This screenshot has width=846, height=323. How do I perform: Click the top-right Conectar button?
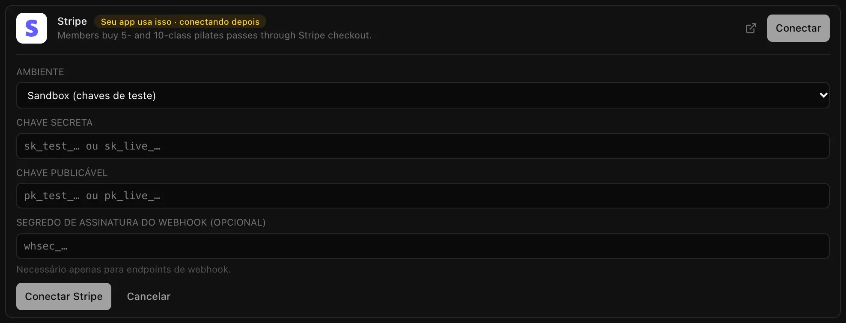pos(798,28)
